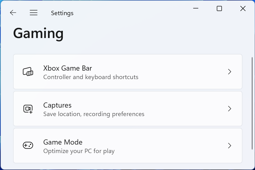Image resolution: width=255 pixels, height=170 pixels.
Task: Click the Gaming page heading
Action: pyautogui.click(x=38, y=33)
